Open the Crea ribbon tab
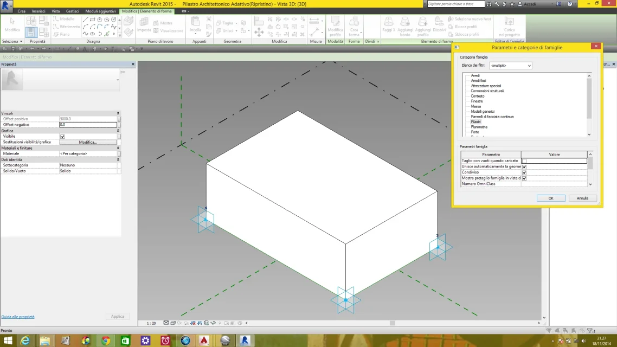Screen dimensions: 617x347 (x=21, y=11)
